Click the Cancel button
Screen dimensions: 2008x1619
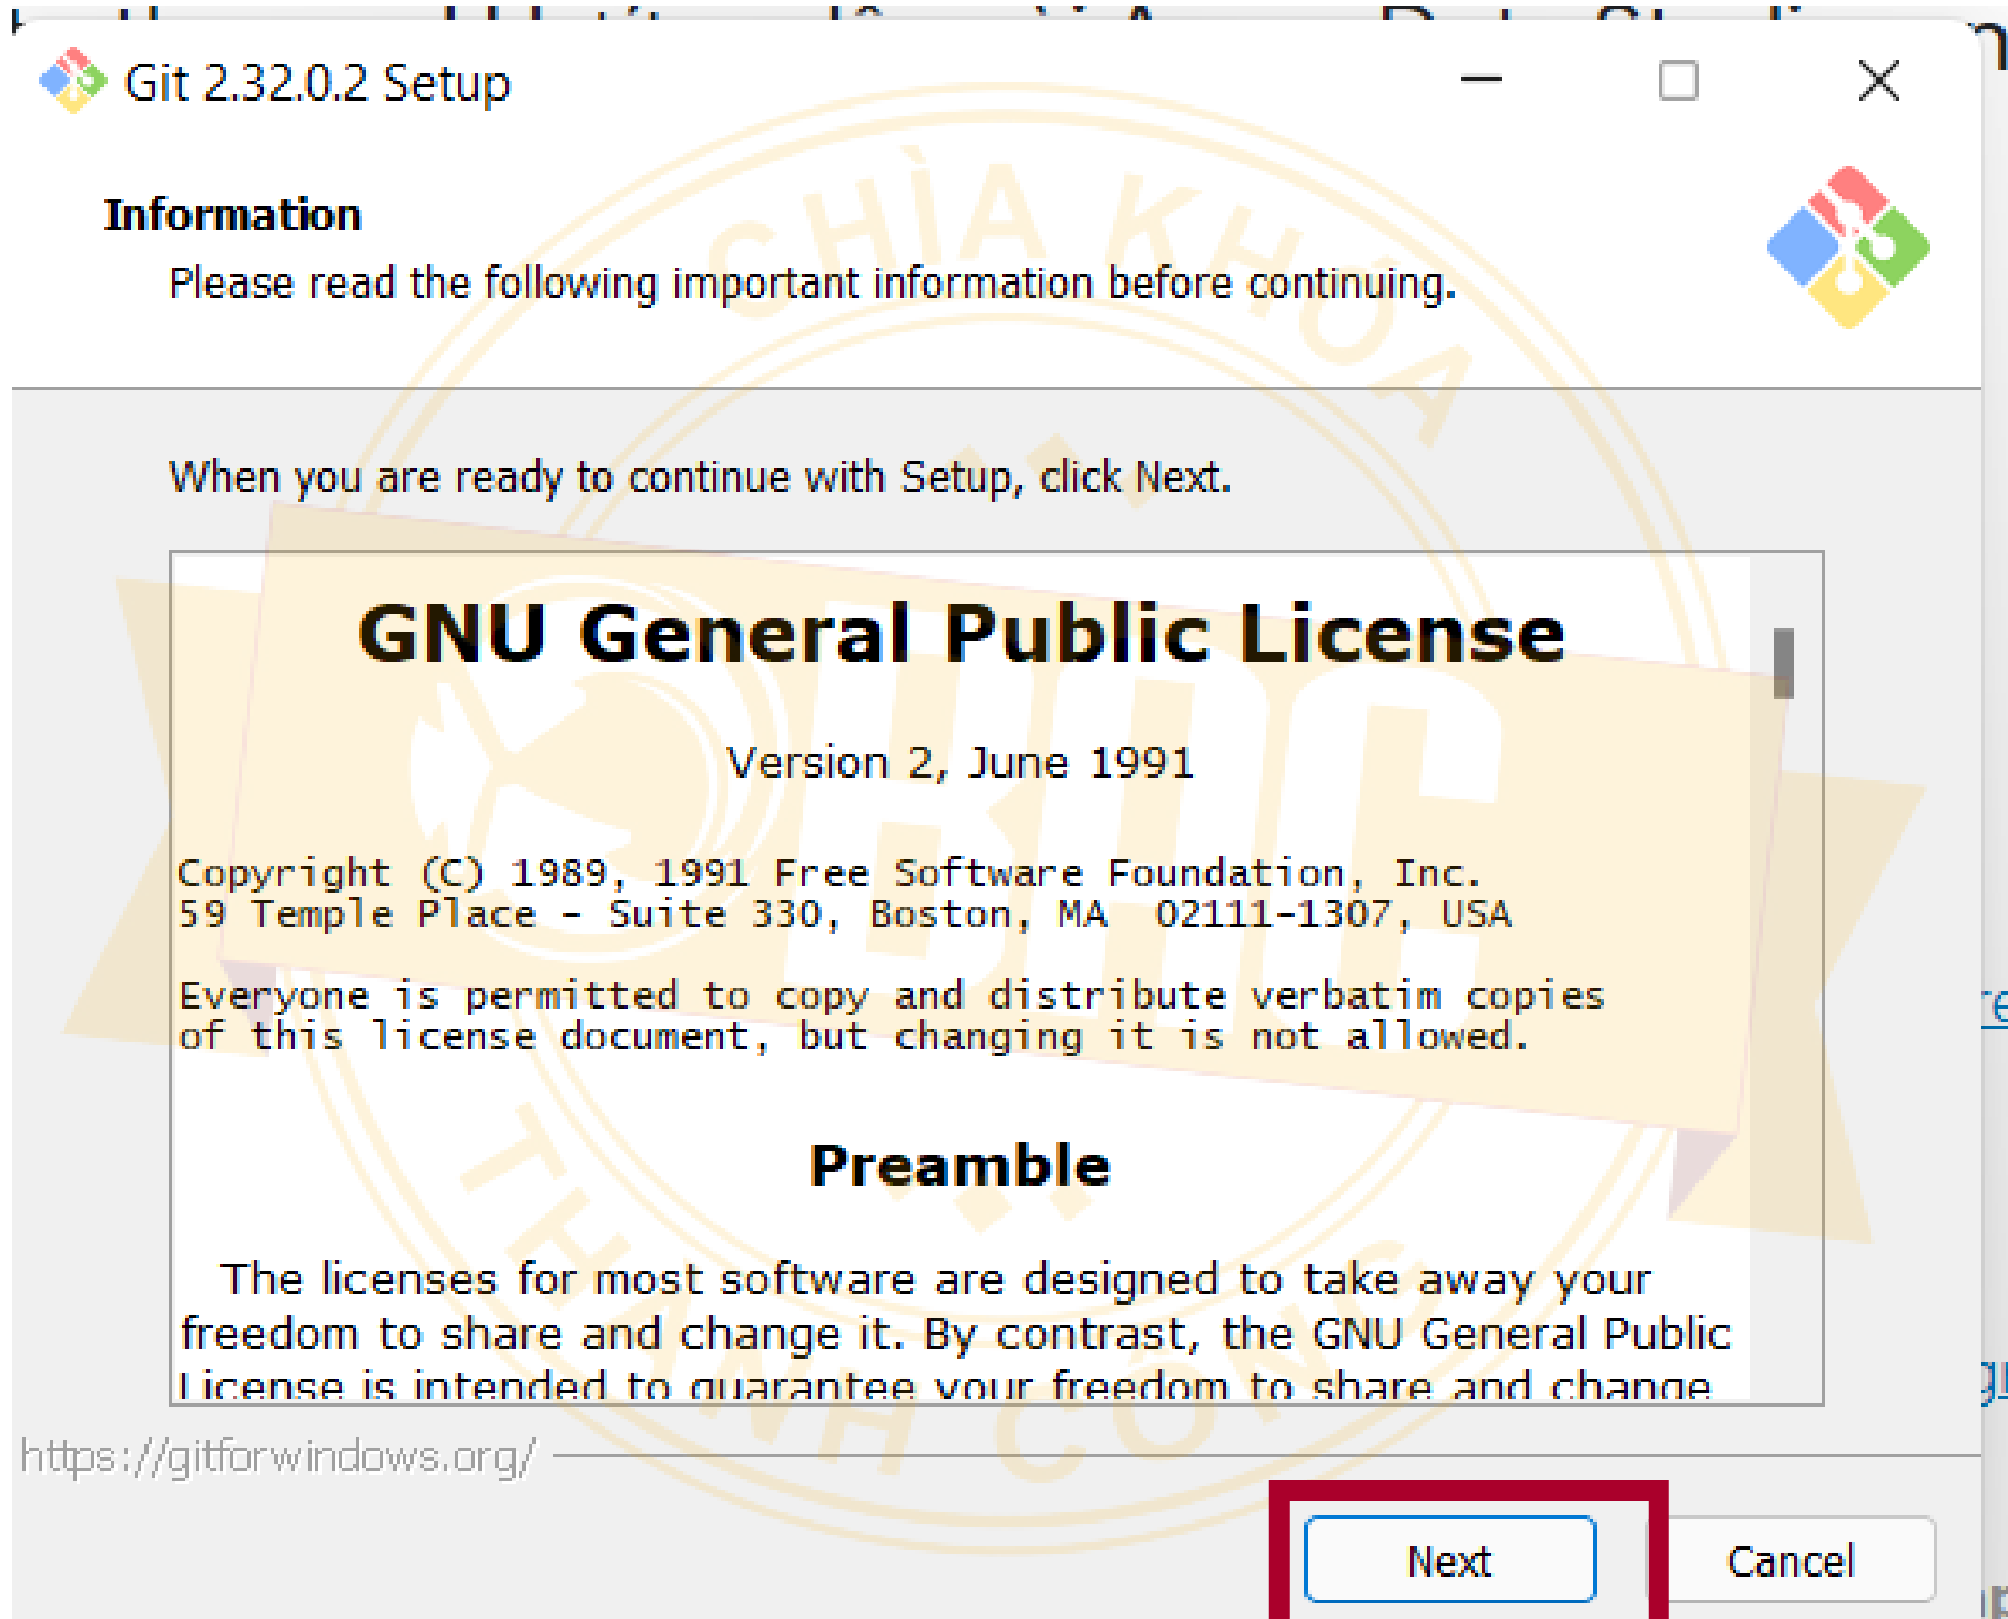coord(1791,1561)
